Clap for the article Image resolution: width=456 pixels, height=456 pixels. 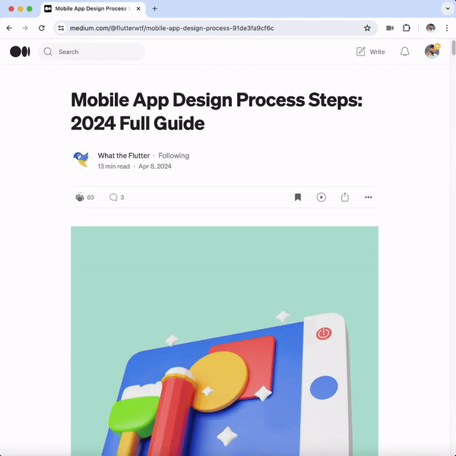pyautogui.click(x=80, y=198)
